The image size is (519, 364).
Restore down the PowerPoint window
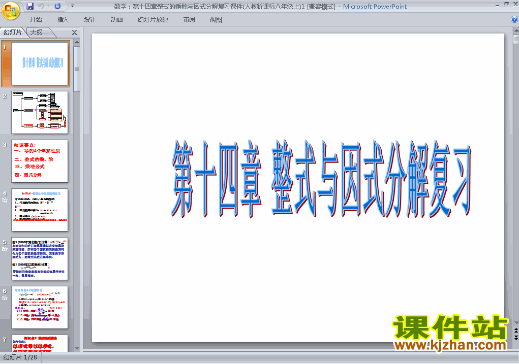[506, 5]
